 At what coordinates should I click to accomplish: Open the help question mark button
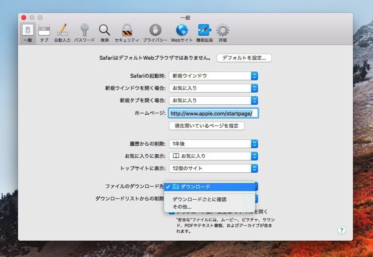click(x=341, y=230)
